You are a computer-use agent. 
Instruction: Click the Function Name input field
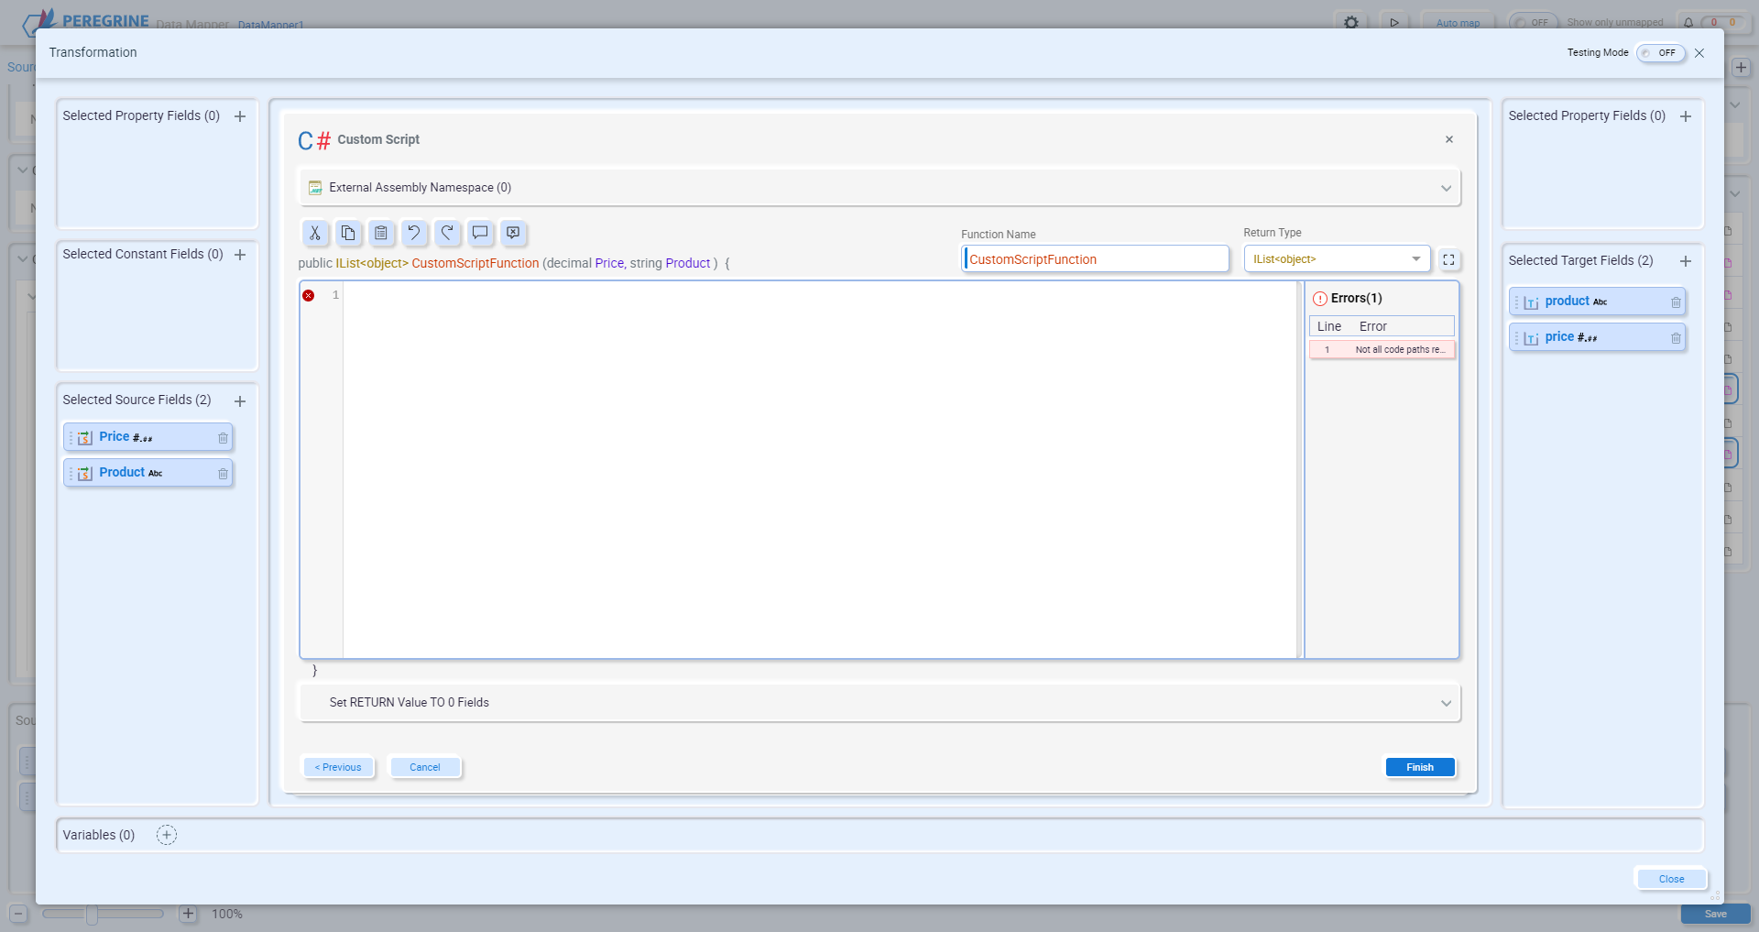1095,259
